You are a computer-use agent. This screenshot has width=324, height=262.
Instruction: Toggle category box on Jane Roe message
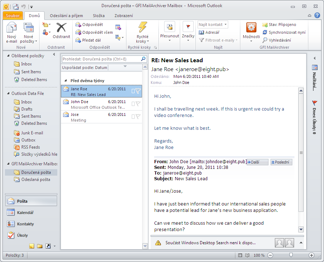133,91
